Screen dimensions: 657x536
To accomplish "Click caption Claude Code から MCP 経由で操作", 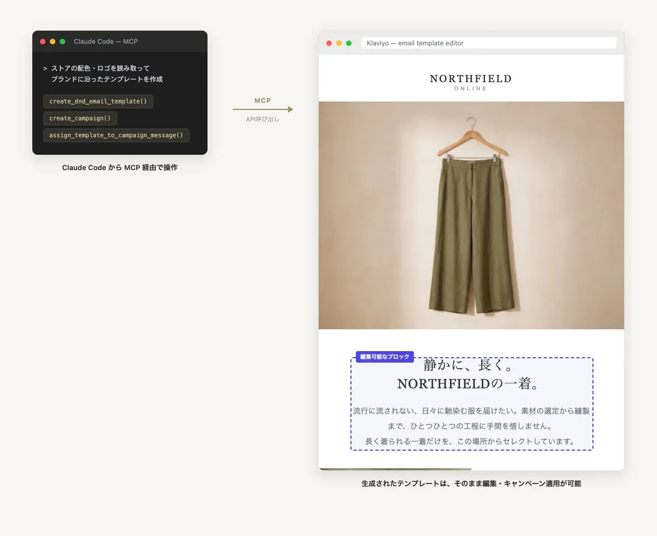I will [120, 168].
